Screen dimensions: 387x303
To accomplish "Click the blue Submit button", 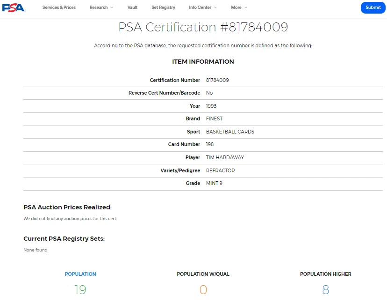I will point(373,7).
